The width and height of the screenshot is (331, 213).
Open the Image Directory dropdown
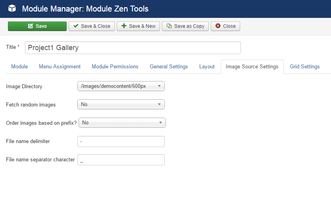(121, 86)
